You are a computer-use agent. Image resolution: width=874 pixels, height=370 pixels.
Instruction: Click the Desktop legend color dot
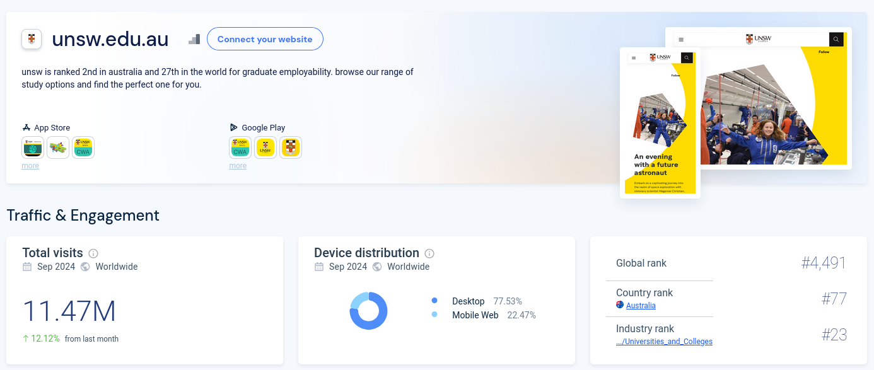tap(434, 301)
